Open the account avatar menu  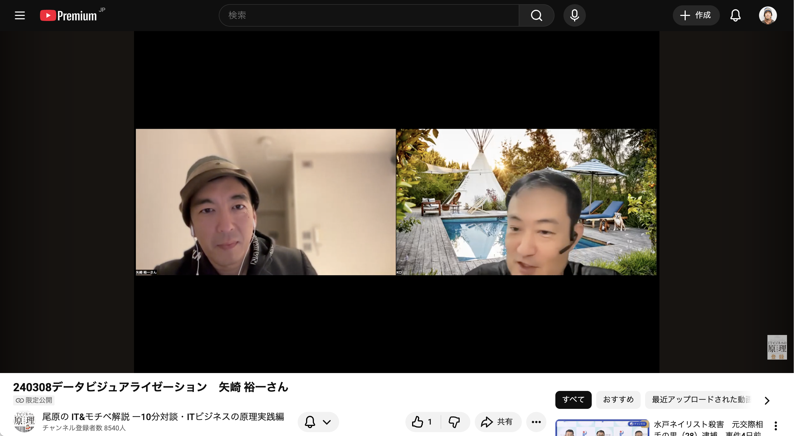(x=767, y=15)
